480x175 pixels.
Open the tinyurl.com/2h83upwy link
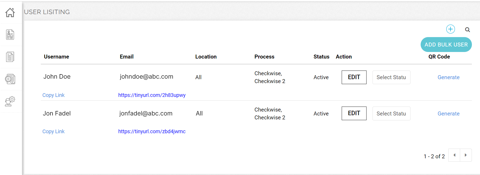click(152, 95)
